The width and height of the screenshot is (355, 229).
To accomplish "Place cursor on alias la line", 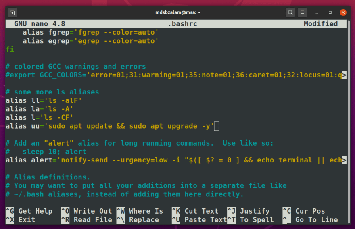I will pyautogui.click(x=39, y=109).
